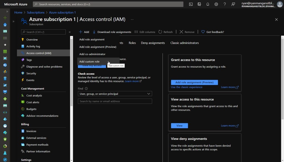Switch to the Deny assignments tab
The height and width of the screenshot is (162, 284).
click(x=153, y=43)
